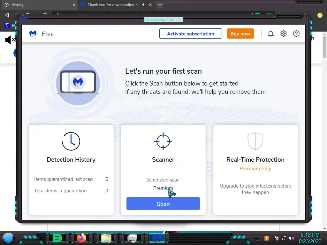
Task: Open the Detection History title
Action: pyautogui.click(x=71, y=160)
